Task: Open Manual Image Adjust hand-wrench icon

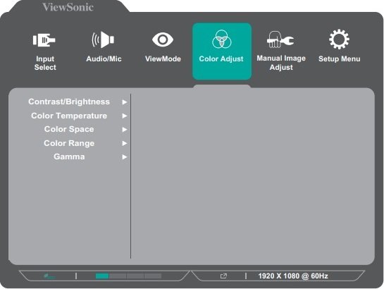Action: coord(280,39)
